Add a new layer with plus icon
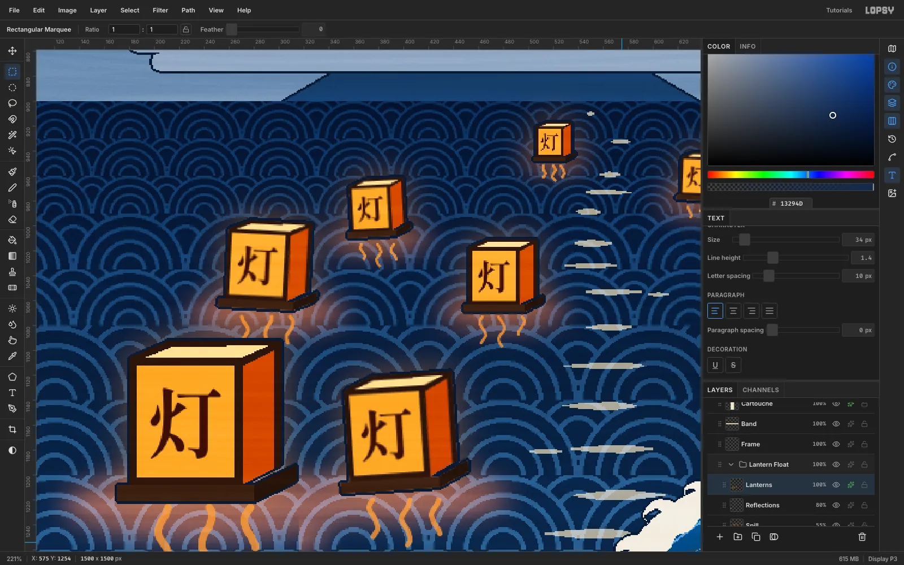This screenshot has width=904, height=565. [x=720, y=537]
